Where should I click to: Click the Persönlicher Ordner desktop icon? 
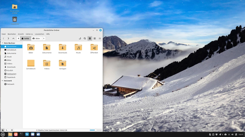[x=15, y=9]
